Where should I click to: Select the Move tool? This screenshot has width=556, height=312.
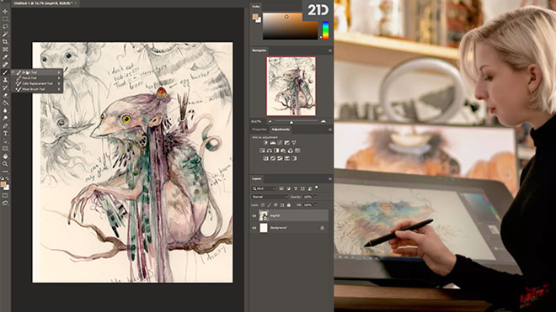(5, 11)
